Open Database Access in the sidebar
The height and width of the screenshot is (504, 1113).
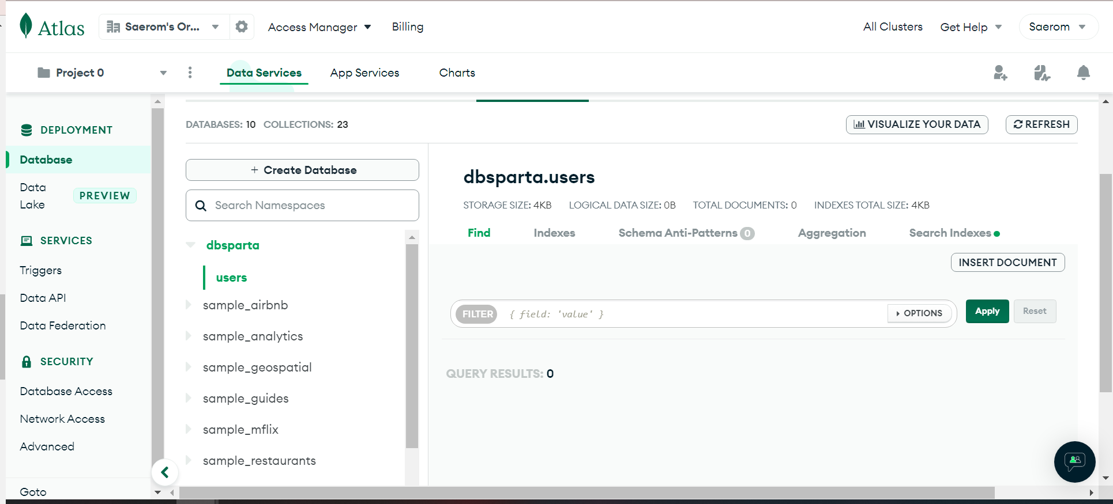coord(66,391)
